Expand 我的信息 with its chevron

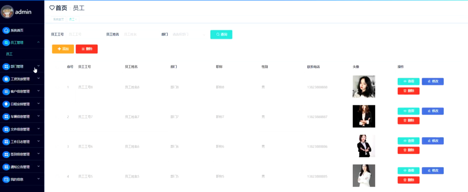(38, 179)
